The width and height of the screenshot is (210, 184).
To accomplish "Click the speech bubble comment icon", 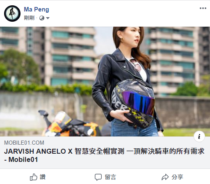I will click(98, 177).
